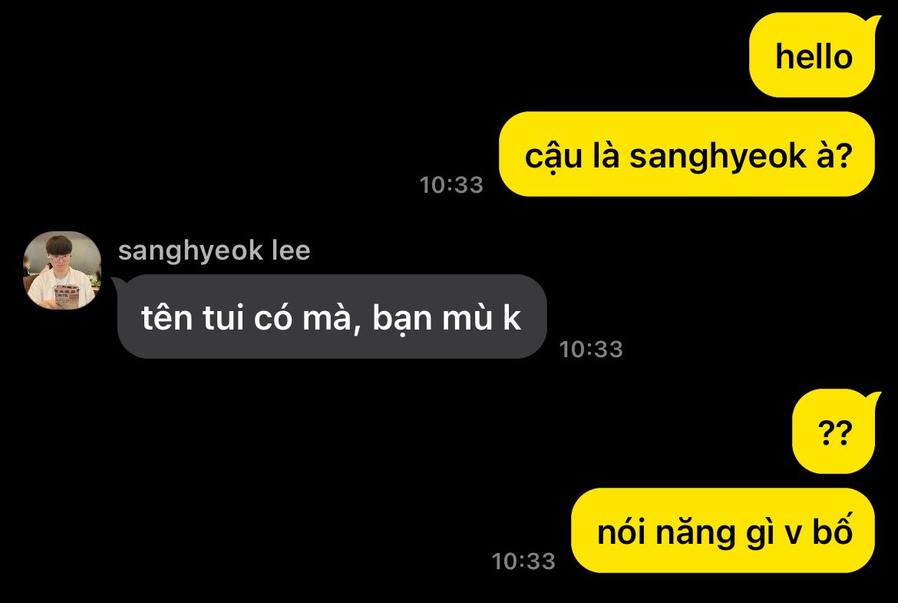898x603 pixels.
Task: Click the timestamp next to the gray reply
Action: pyautogui.click(x=591, y=349)
